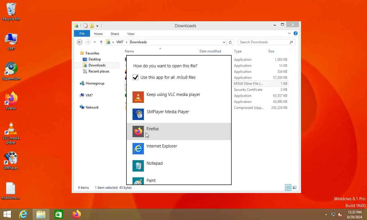Choose Notepad to open the file

tap(179, 166)
